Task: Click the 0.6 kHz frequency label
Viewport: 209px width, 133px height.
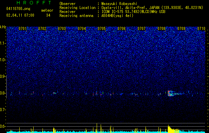Action: click(3, 126)
